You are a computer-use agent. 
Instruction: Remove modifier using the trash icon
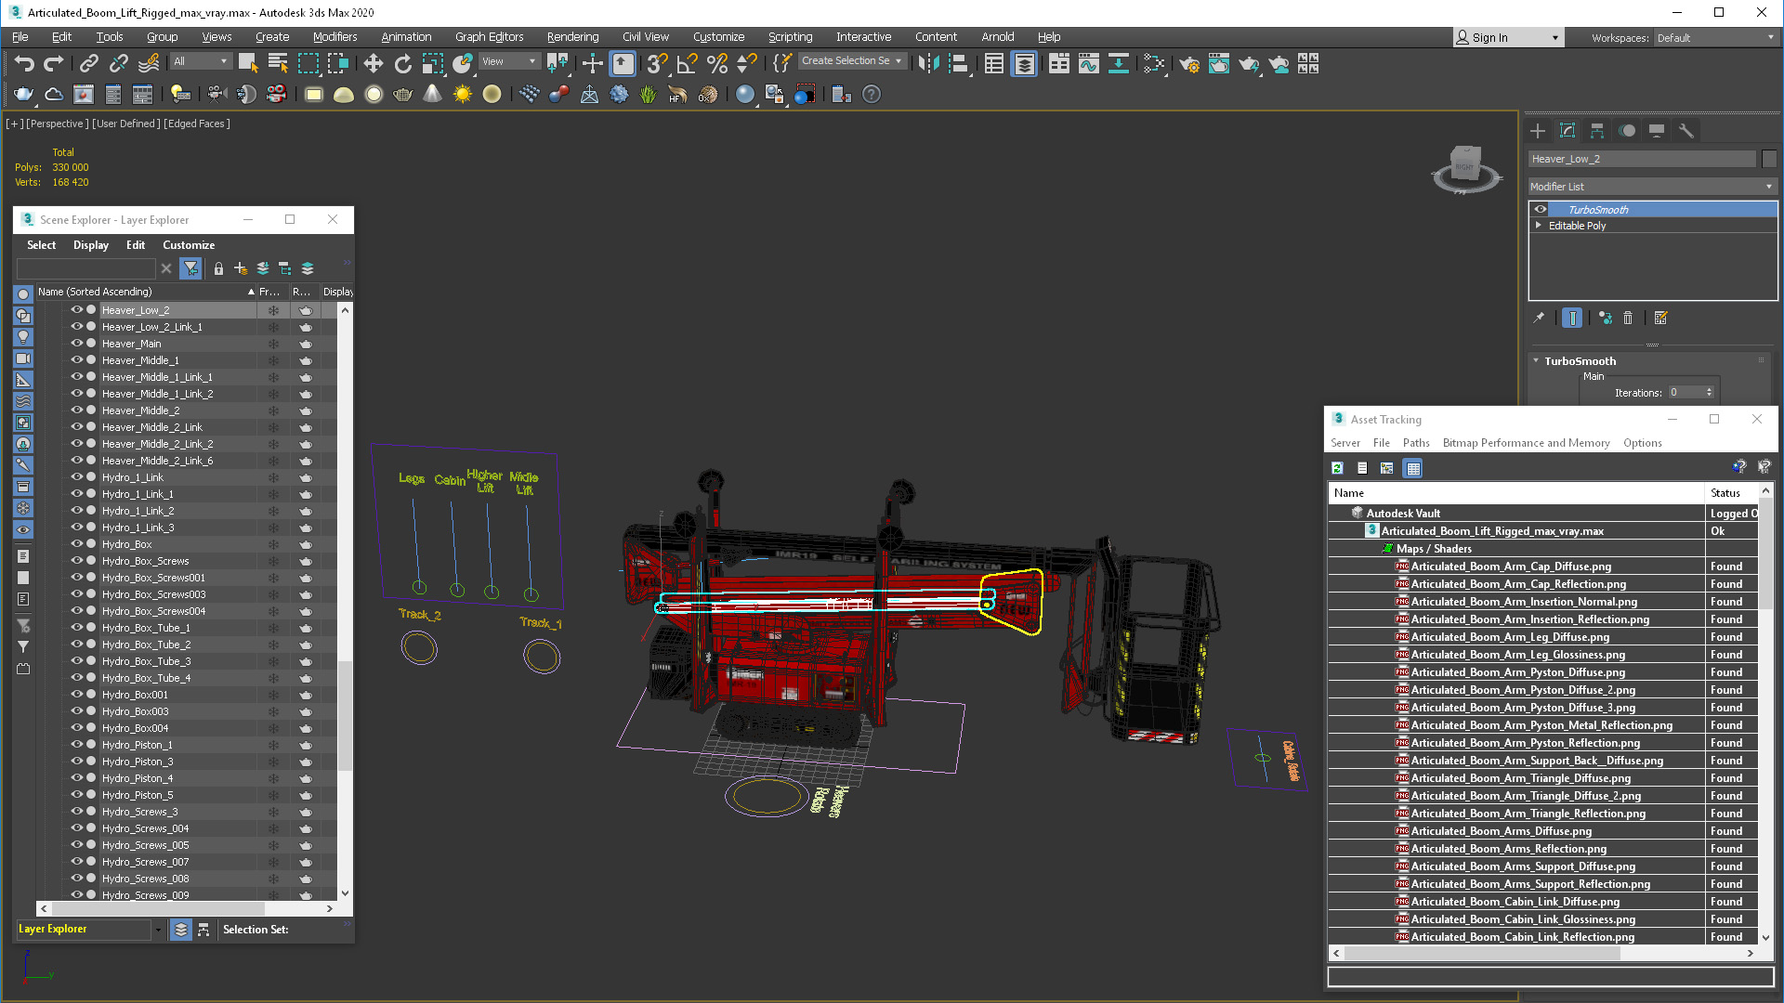1628,318
